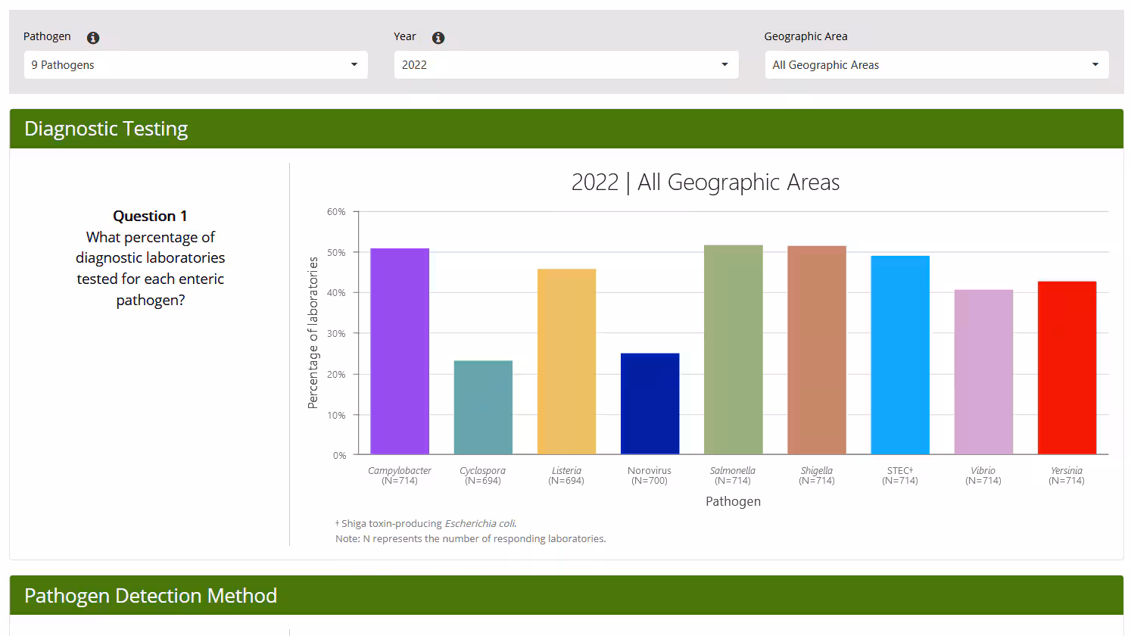Expand the 9 Pathogens dropdown

[195, 64]
